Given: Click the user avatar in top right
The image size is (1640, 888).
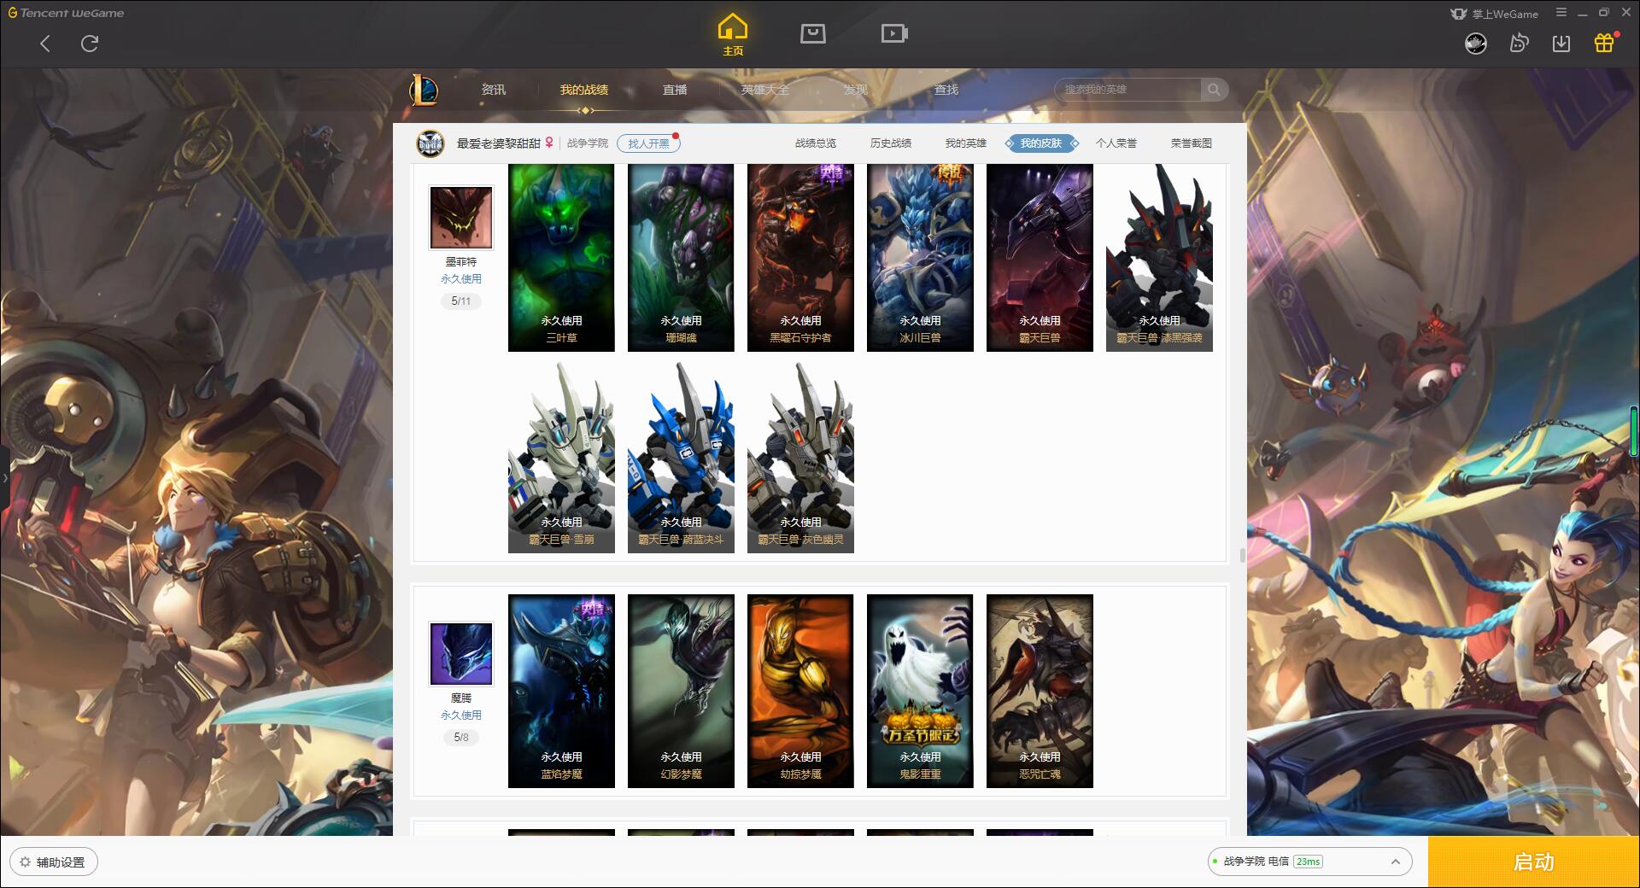Looking at the screenshot, I should [x=1476, y=44].
